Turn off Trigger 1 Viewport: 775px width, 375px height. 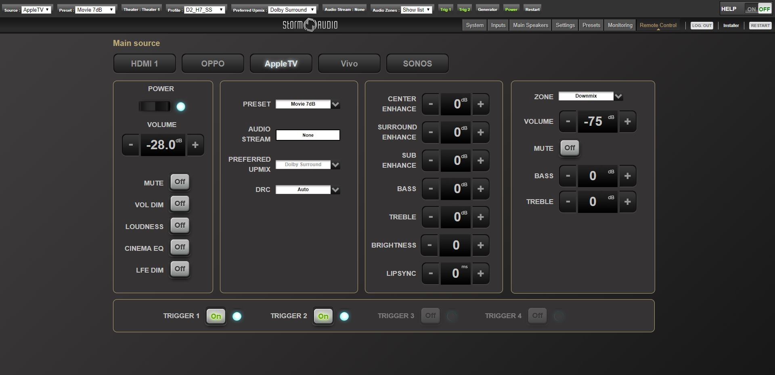pyautogui.click(x=216, y=316)
